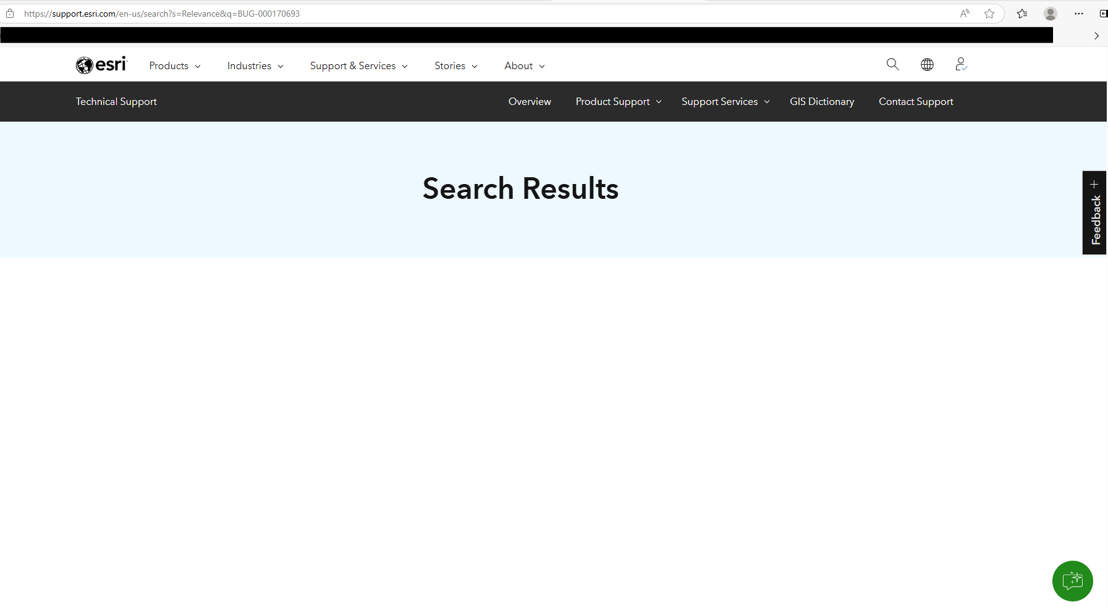Expand the Product Support dropdown
The width and height of the screenshot is (1108, 607).
[x=612, y=101]
